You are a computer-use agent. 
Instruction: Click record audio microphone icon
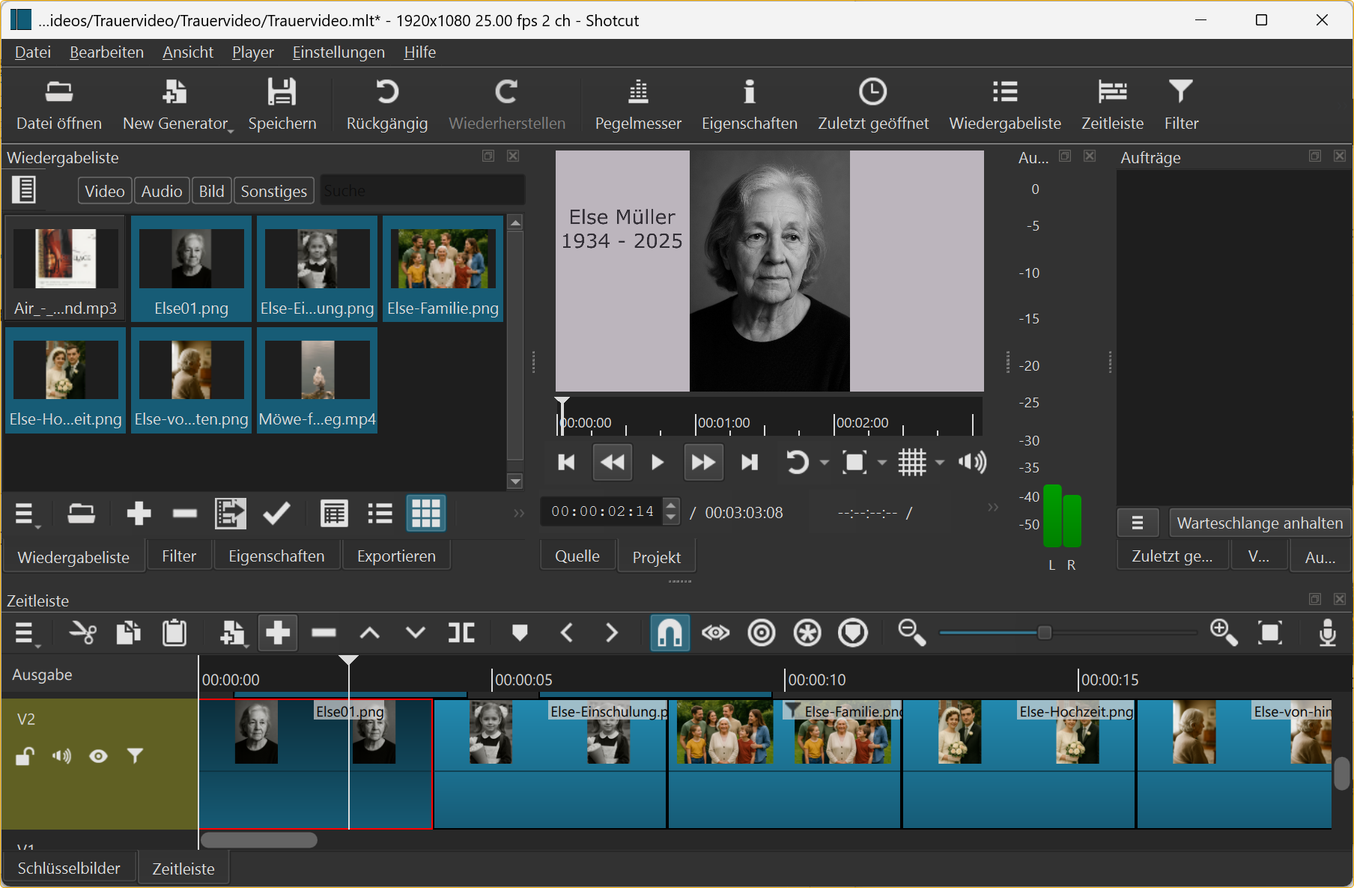click(1327, 633)
